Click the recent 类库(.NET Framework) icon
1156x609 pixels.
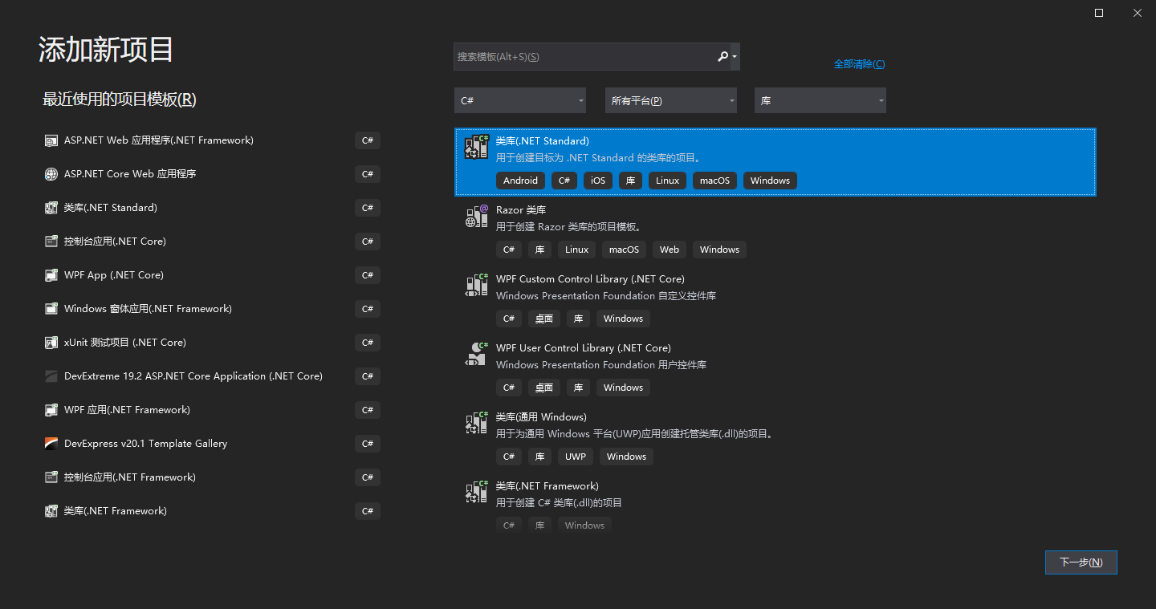pyautogui.click(x=51, y=511)
